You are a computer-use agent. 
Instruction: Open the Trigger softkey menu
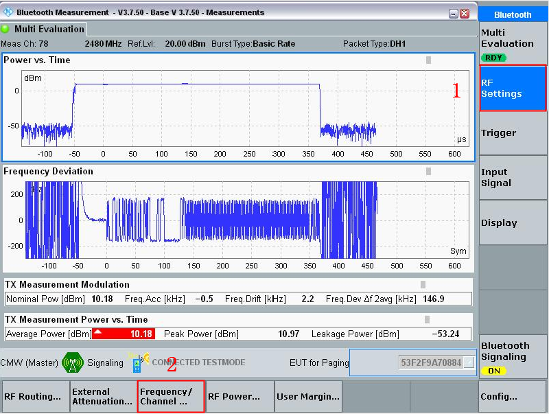coord(513,133)
